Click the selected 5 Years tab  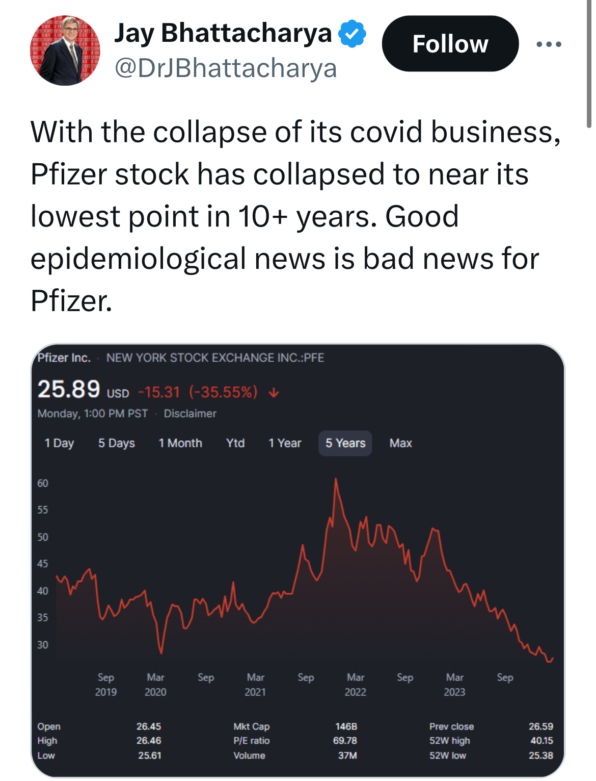345,443
